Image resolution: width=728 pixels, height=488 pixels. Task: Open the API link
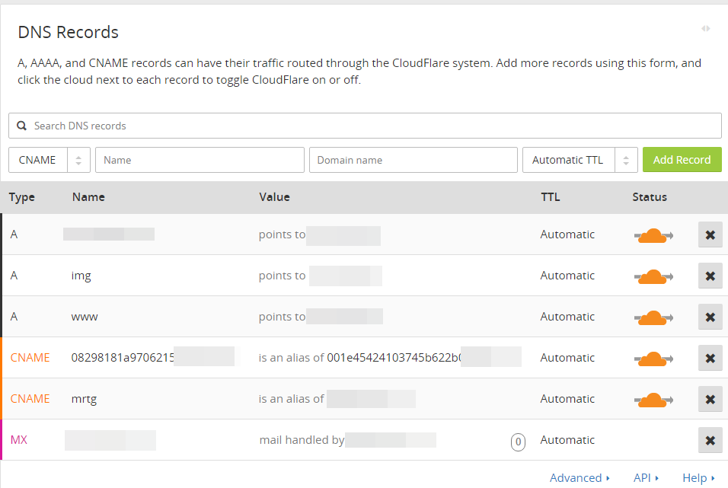646,477
